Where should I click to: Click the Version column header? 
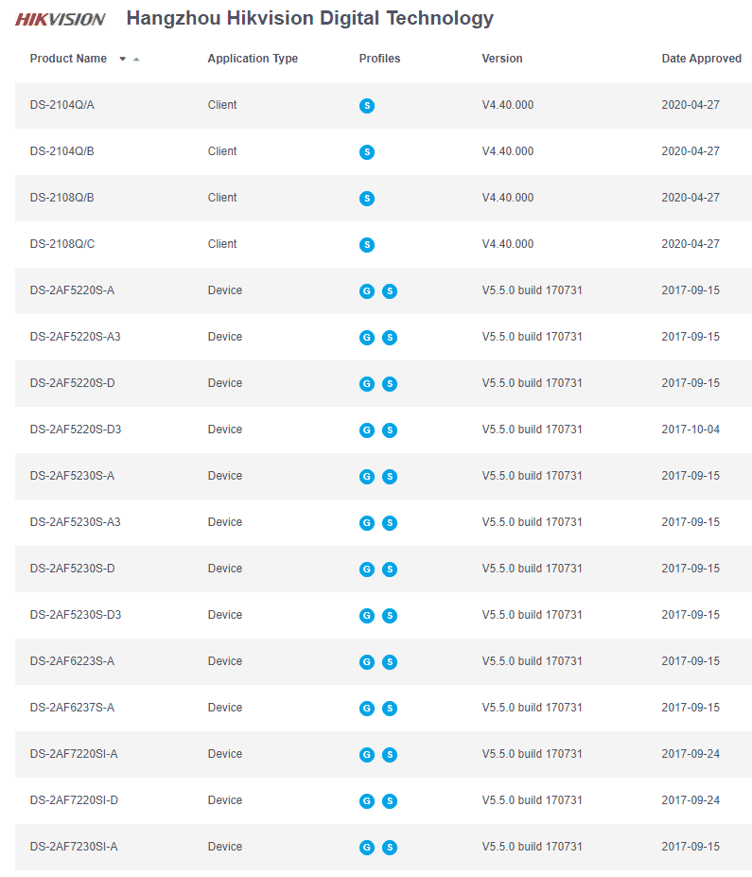pos(501,59)
